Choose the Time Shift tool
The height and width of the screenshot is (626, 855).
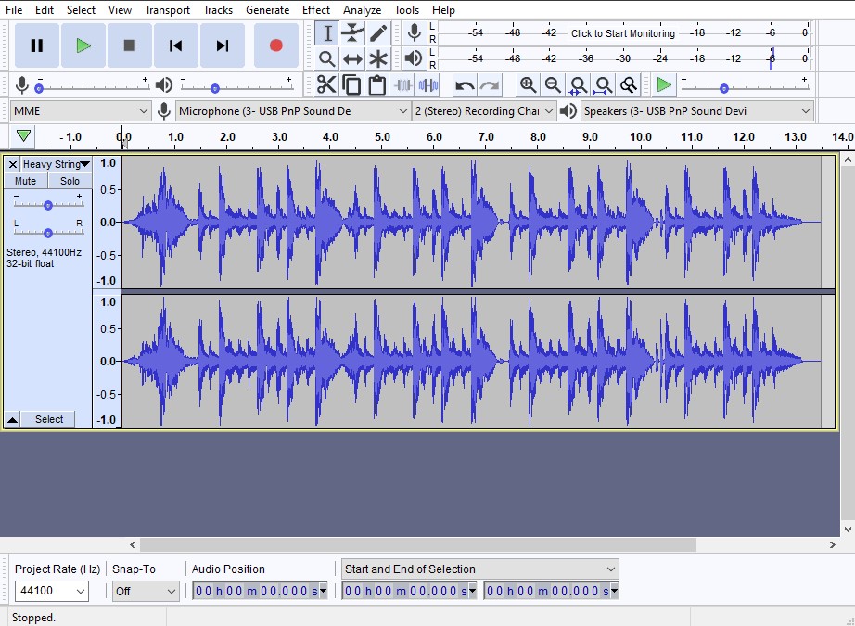click(x=352, y=58)
